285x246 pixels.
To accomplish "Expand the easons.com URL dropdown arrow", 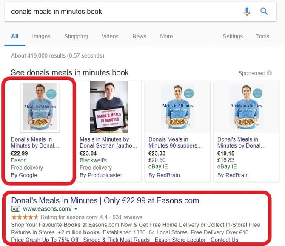I will (76, 209).
